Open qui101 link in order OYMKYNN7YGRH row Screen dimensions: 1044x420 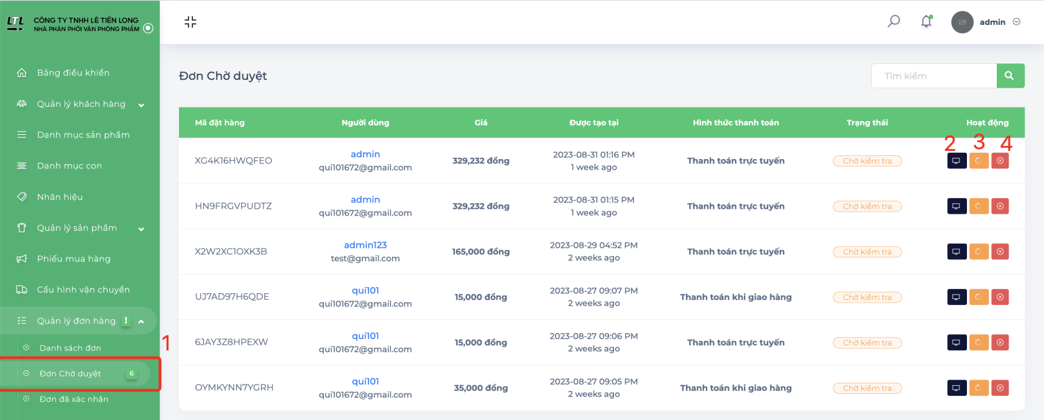[x=365, y=381]
